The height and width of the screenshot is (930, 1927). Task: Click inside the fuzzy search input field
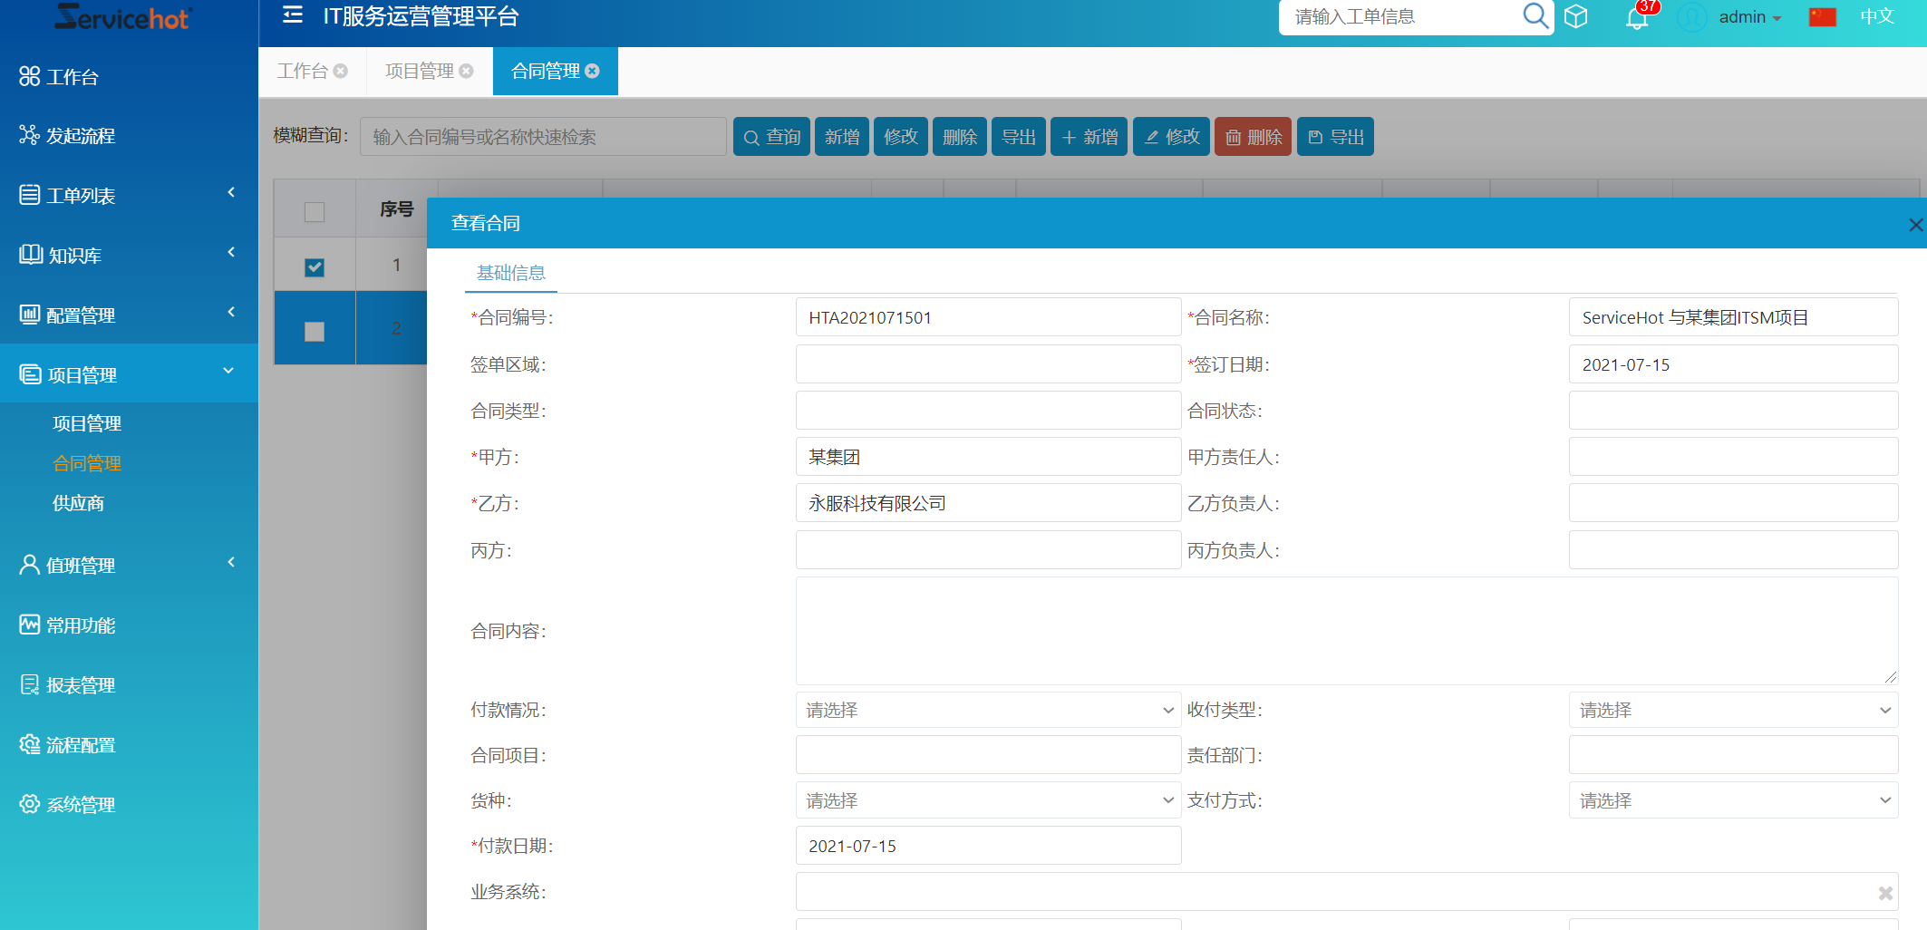click(x=542, y=136)
